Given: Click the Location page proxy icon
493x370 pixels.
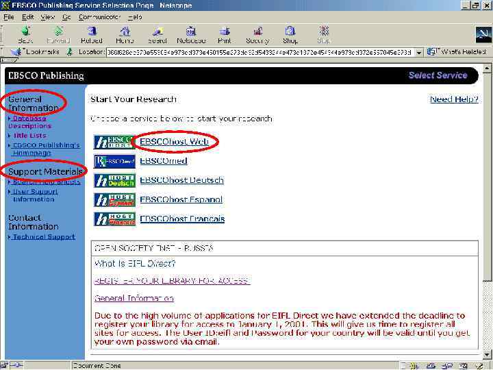Looking at the screenshot, I should click(x=70, y=52).
